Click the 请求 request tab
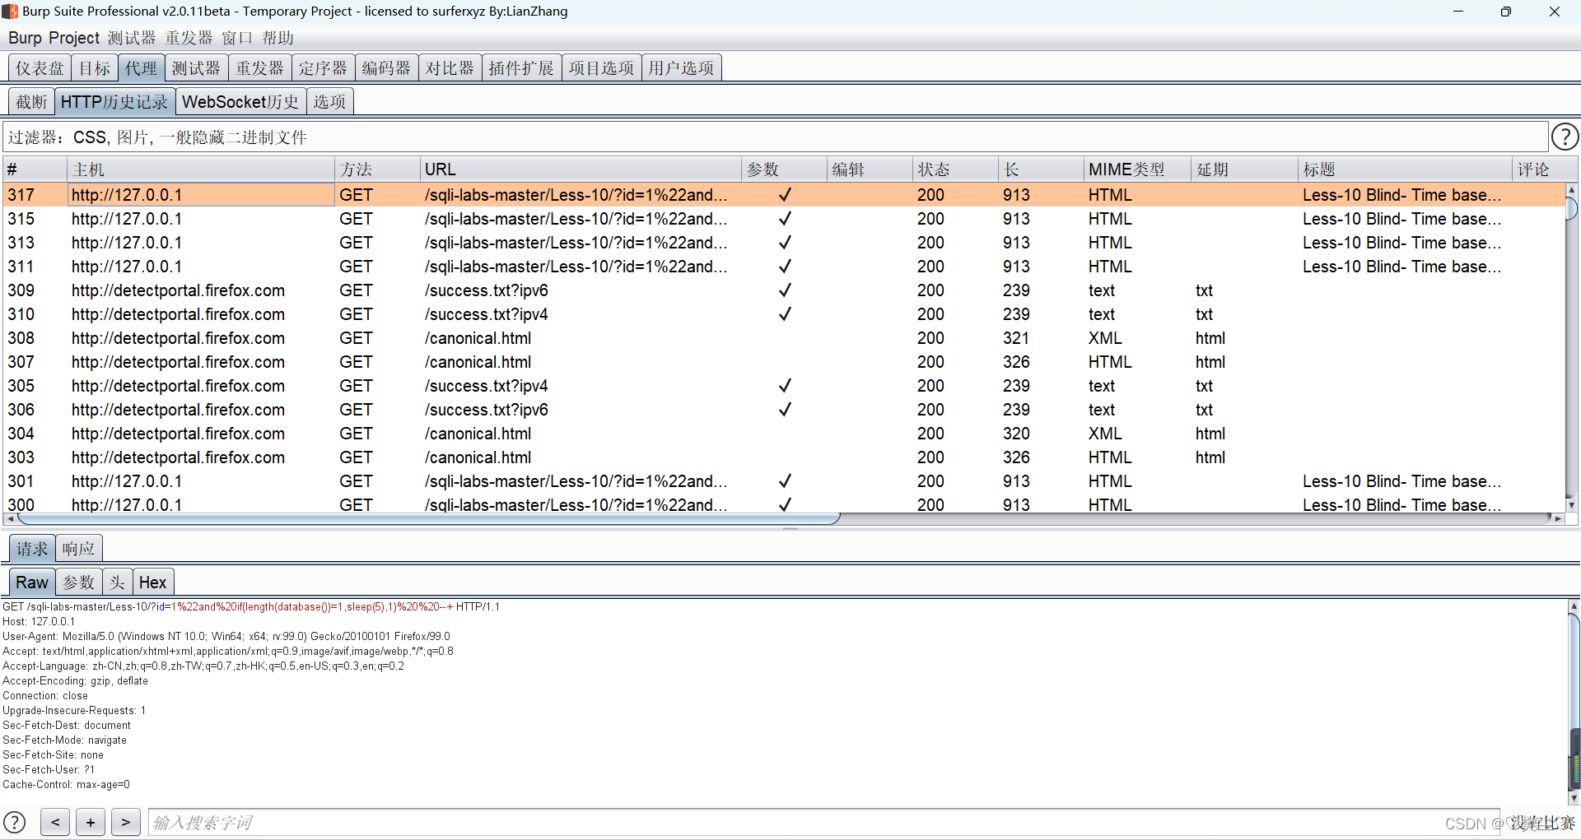 (x=32, y=549)
